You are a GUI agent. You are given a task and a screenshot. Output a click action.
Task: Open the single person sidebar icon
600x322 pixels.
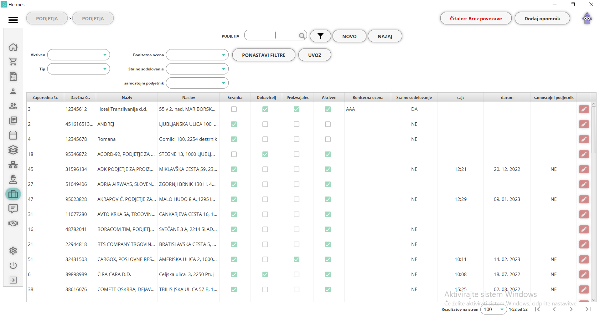coord(13,91)
